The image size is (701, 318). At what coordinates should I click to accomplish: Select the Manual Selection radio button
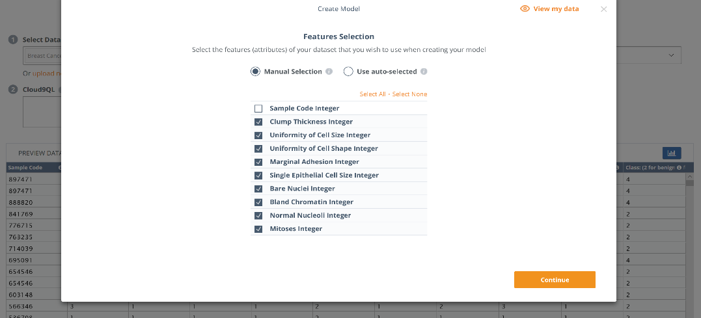click(255, 72)
